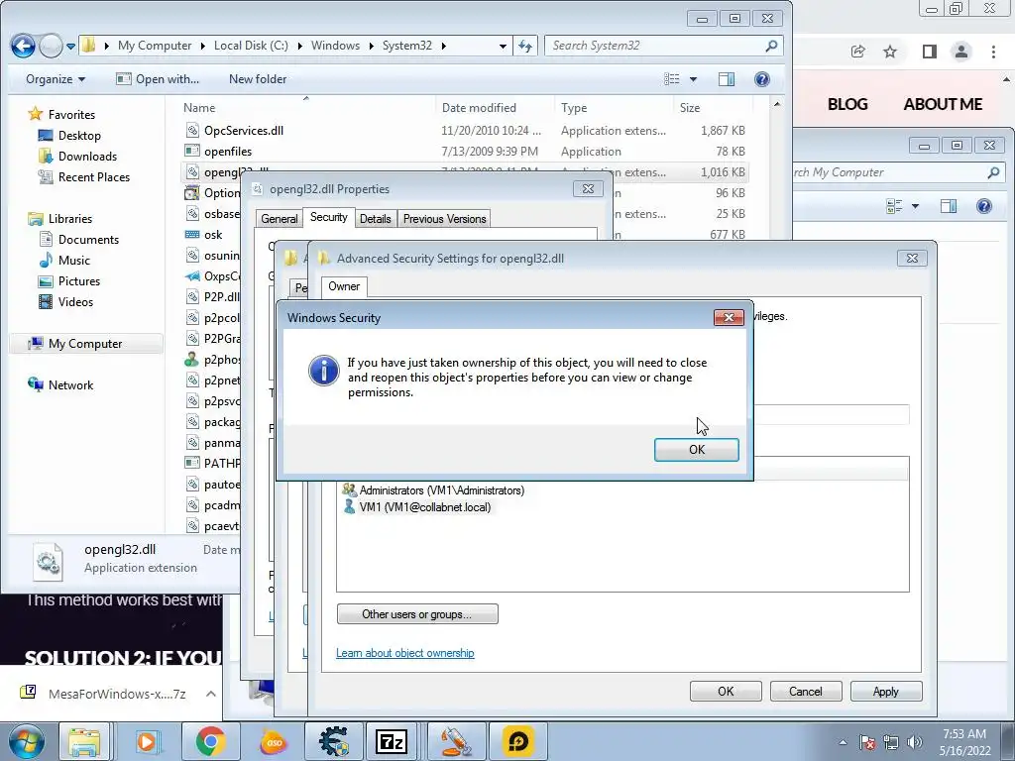Open Desktop in Favorites
This screenshot has height=761, width=1015.
79,135
